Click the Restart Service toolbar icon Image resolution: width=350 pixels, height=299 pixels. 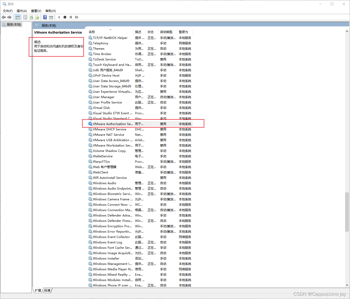[x=77, y=17]
